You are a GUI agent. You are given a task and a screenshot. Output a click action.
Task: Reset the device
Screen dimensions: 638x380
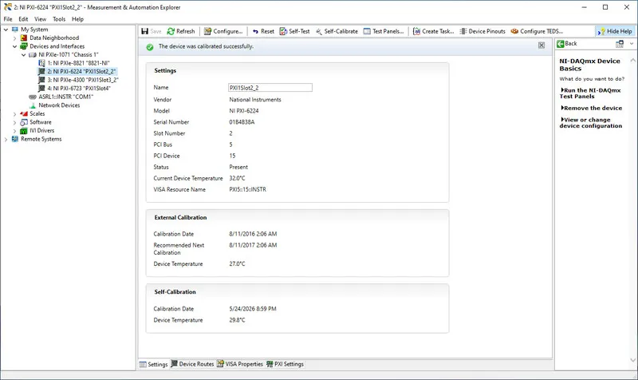point(263,31)
